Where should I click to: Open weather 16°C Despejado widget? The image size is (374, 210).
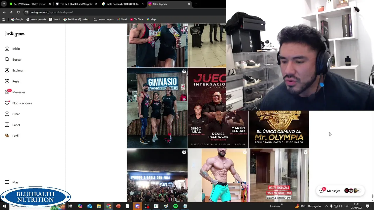(308, 206)
